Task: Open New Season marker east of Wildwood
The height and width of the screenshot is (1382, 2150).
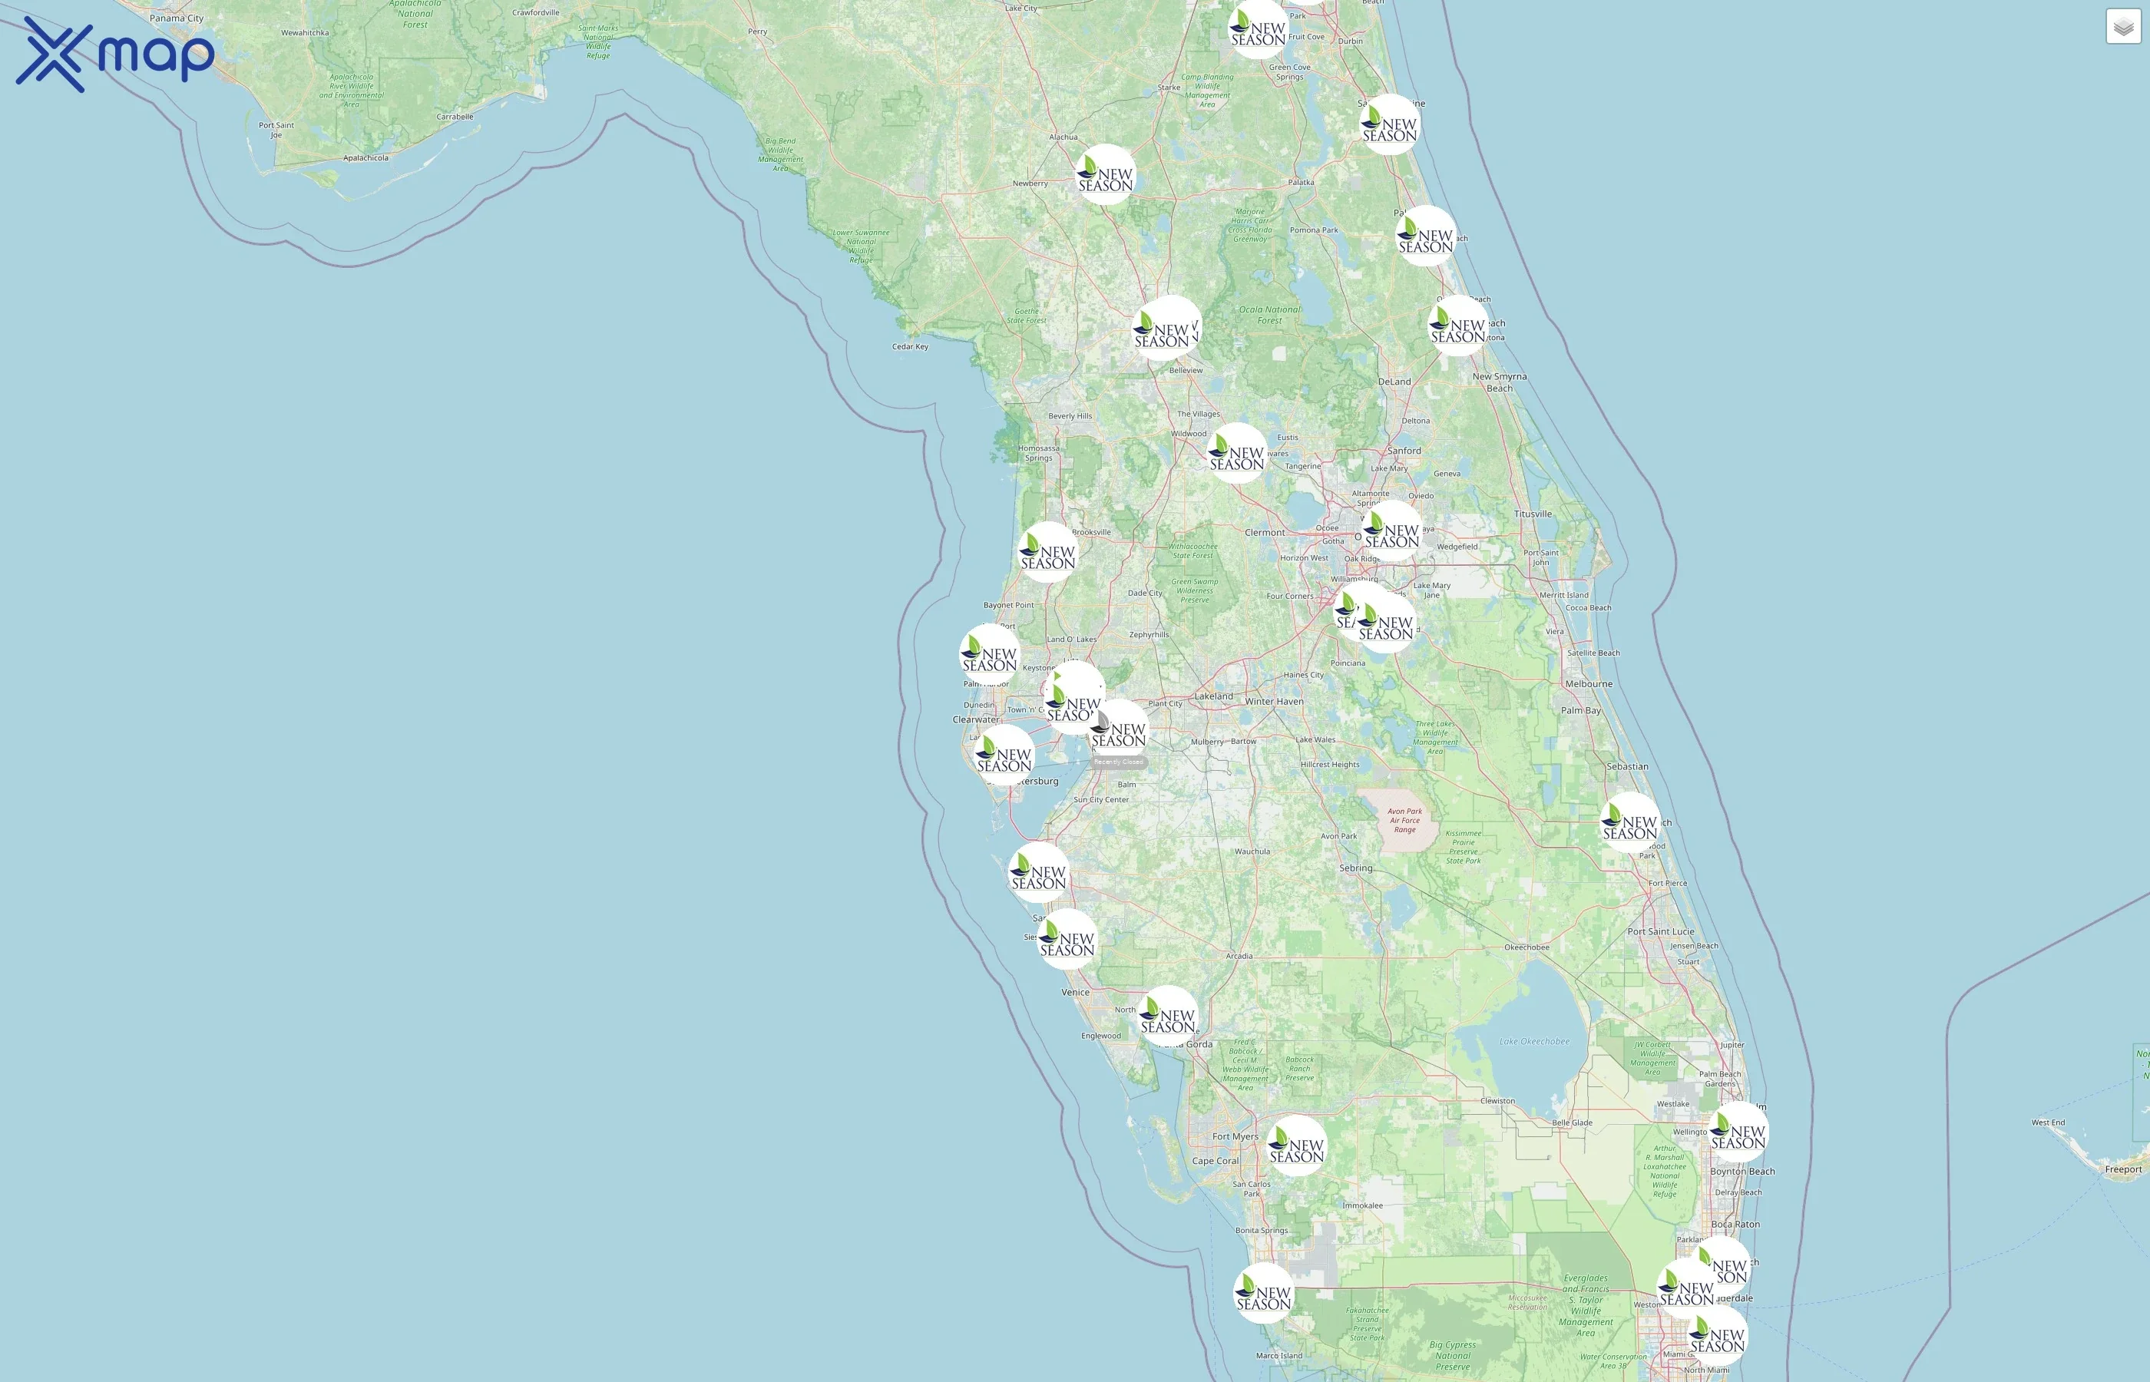Action: pos(1236,453)
